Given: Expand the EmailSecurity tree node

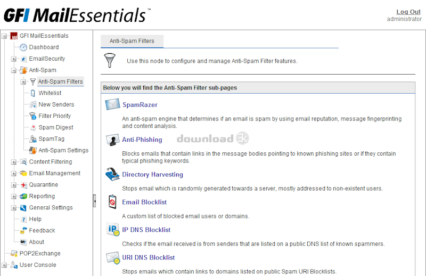Looking at the screenshot, I should (14, 59).
